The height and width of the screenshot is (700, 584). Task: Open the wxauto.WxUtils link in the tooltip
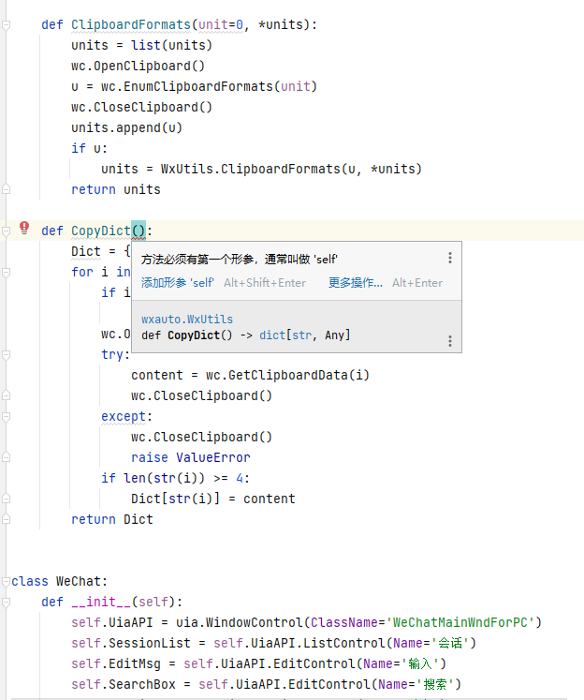[187, 320]
